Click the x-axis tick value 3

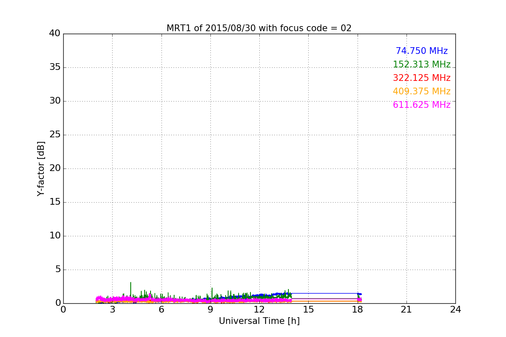[112, 310]
